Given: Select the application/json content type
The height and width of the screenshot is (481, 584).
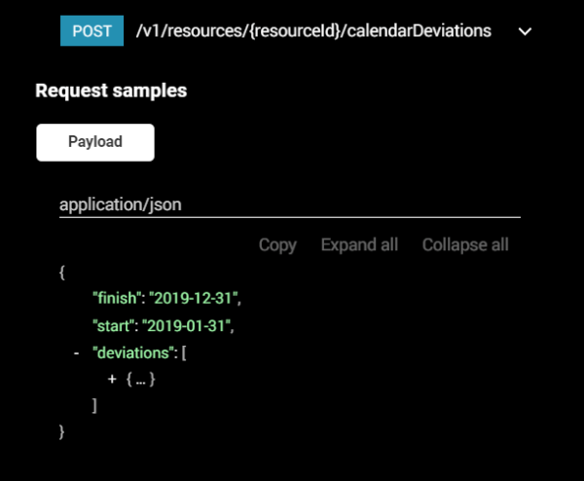Looking at the screenshot, I should [x=121, y=204].
